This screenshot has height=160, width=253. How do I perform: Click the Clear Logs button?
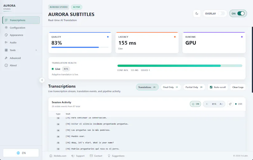[x=238, y=87]
